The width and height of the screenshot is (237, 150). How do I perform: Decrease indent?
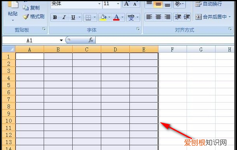178,17
